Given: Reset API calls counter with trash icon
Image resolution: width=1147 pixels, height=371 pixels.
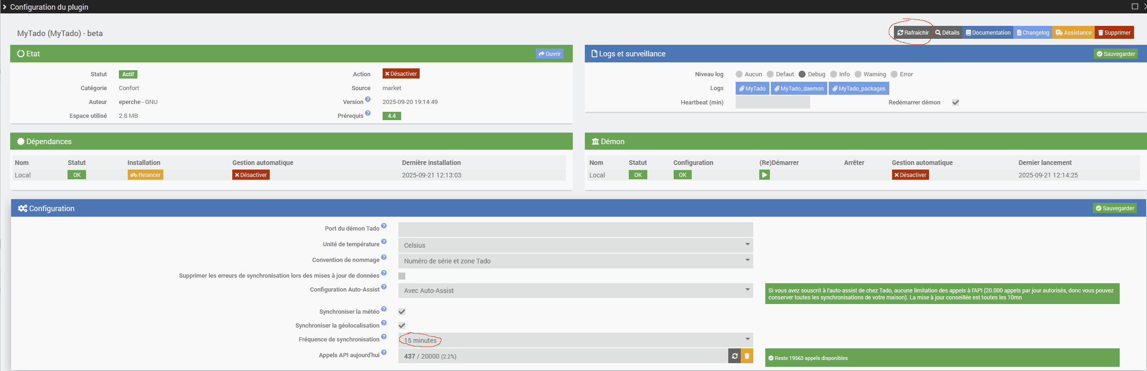Looking at the screenshot, I should (747, 356).
